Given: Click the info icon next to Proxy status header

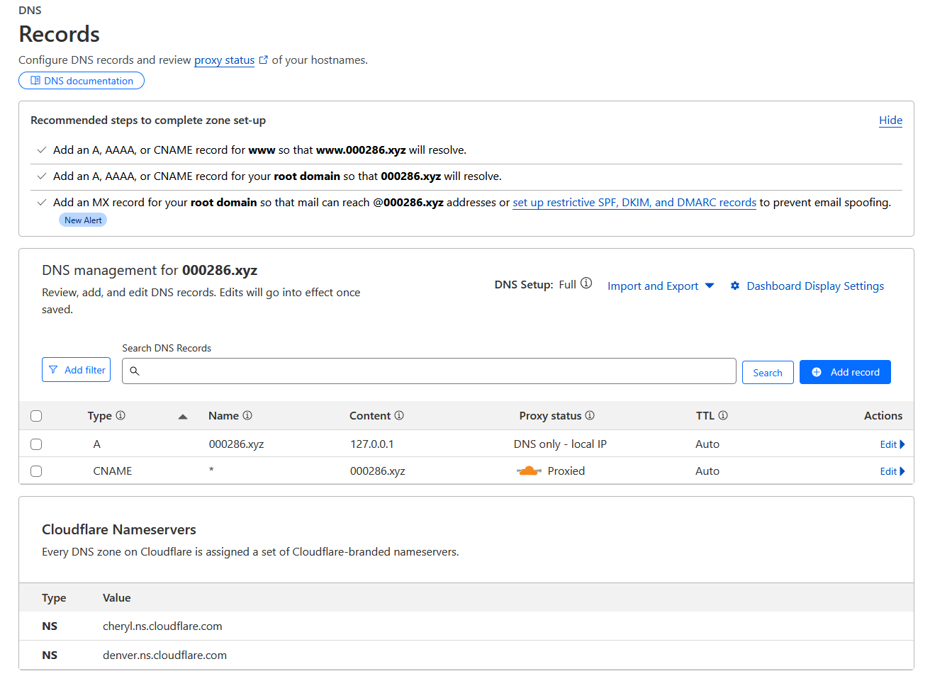Looking at the screenshot, I should pos(590,415).
